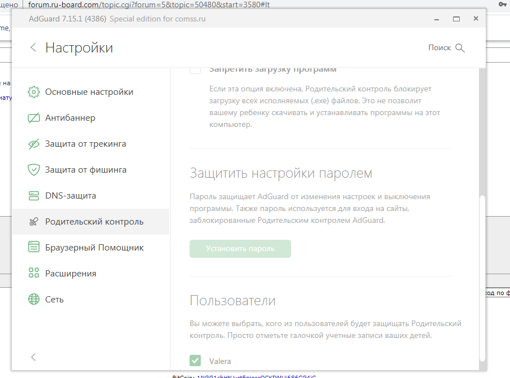Click the Антибаннер crossed-banner icon
This screenshot has width=510, height=378.
[34, 118]
